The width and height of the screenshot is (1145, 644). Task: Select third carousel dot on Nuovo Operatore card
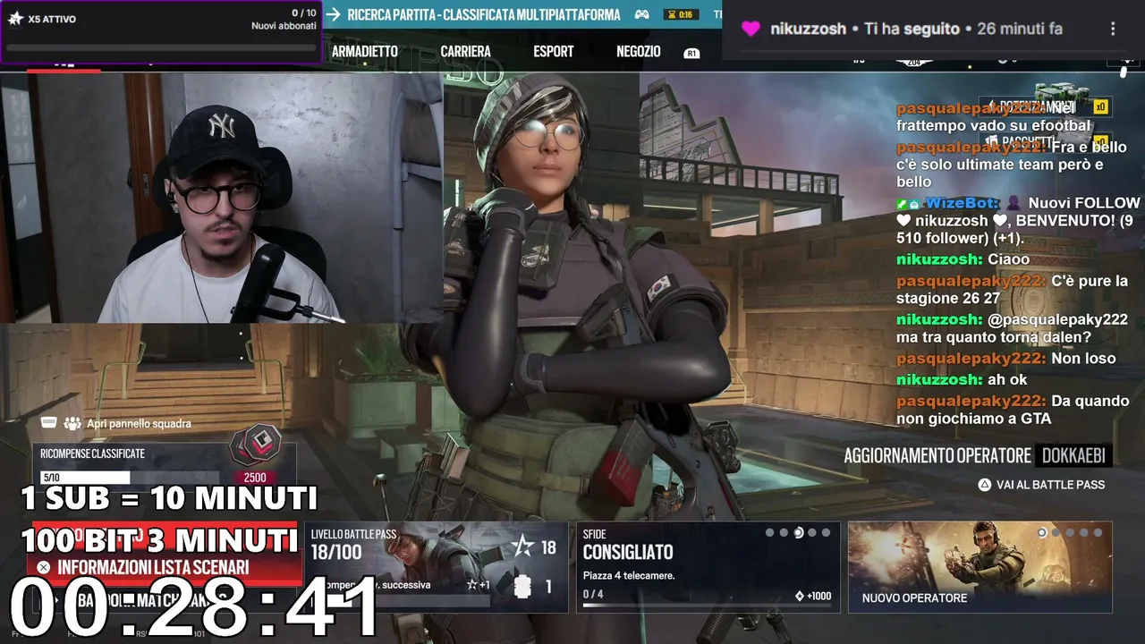1072,533
